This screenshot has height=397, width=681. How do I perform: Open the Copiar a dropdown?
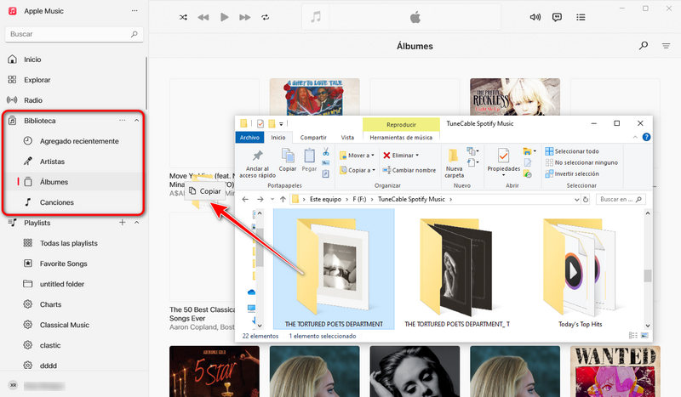coord(357,170)
